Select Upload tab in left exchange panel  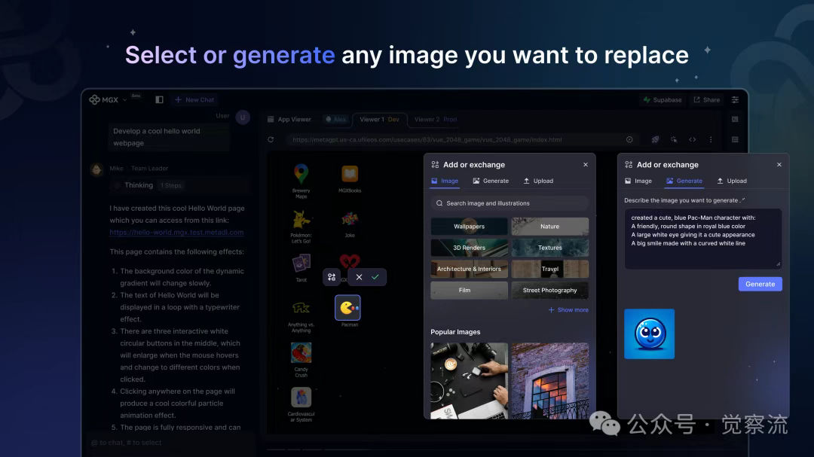[538, 181]
